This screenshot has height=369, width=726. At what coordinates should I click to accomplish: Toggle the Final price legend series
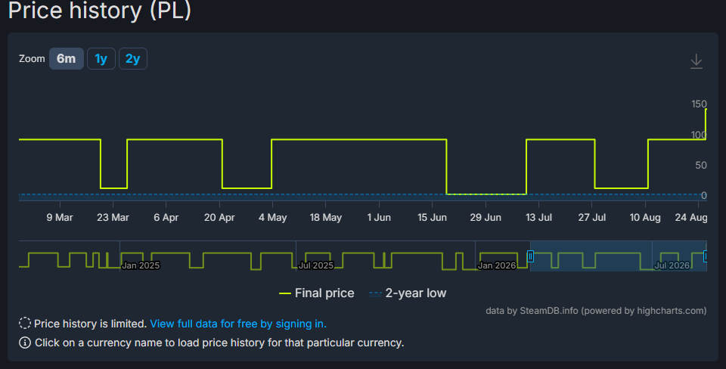(x=316, y=293)
